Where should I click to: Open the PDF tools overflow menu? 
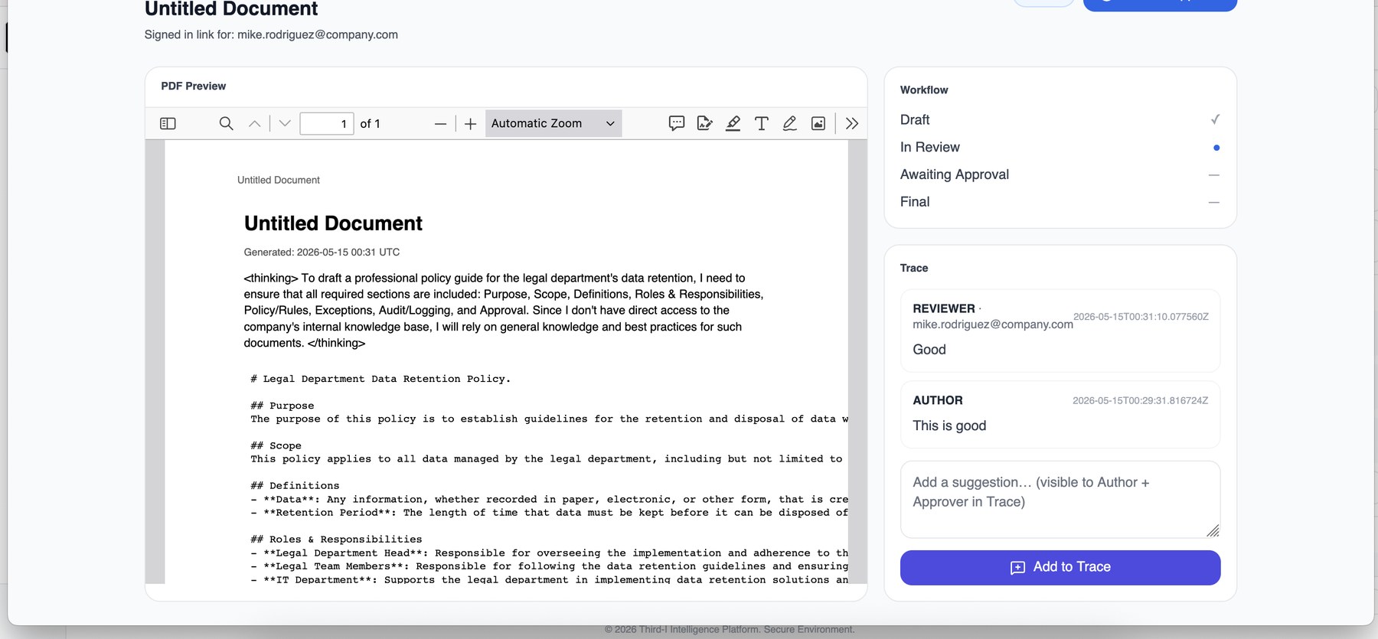click(x=852, y=123)
